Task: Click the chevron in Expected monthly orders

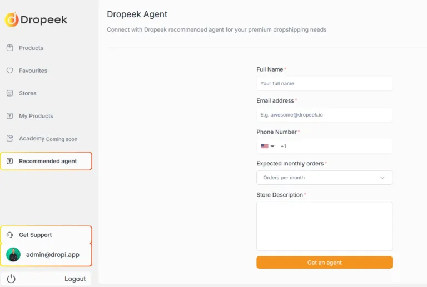Action: click(x=383, y=178)
